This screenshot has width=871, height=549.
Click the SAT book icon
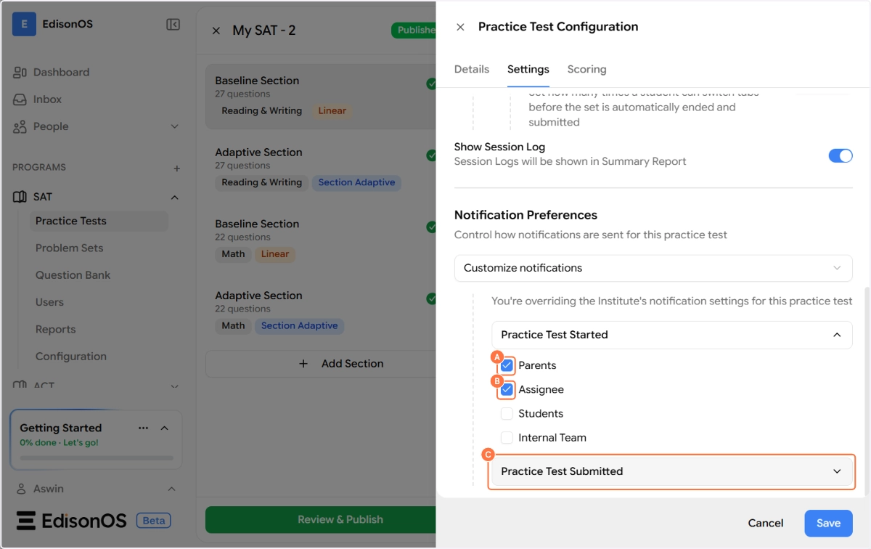pyautogui.click(x=20, y=197)
